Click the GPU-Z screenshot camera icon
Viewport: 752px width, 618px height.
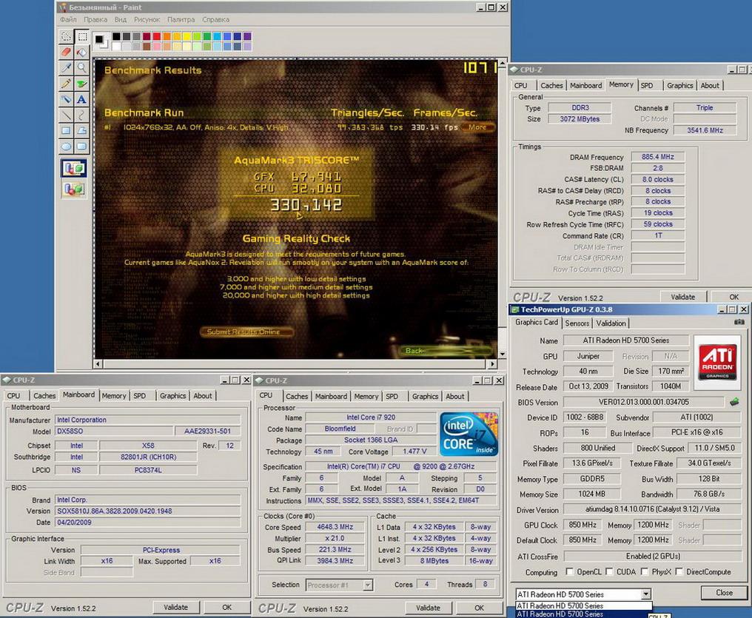[739, 322]
